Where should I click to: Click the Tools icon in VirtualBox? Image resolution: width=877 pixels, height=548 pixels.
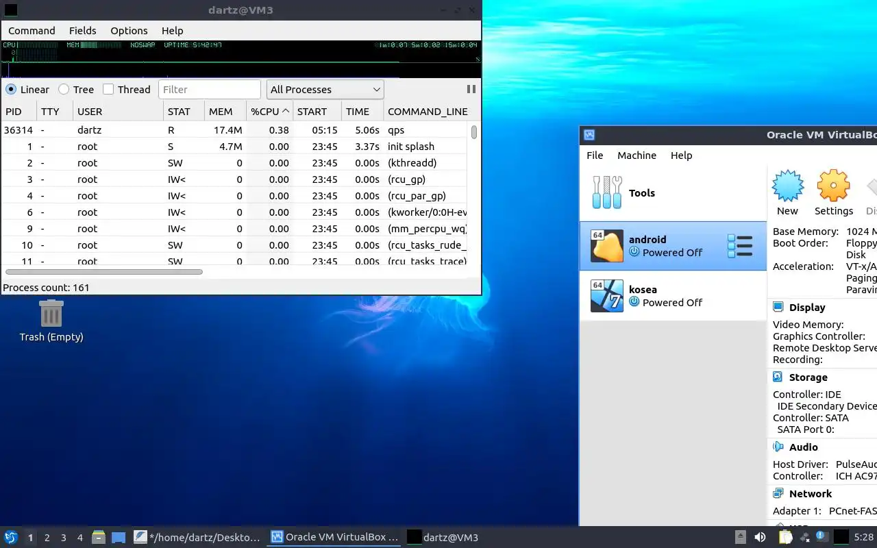coord(607,192)
